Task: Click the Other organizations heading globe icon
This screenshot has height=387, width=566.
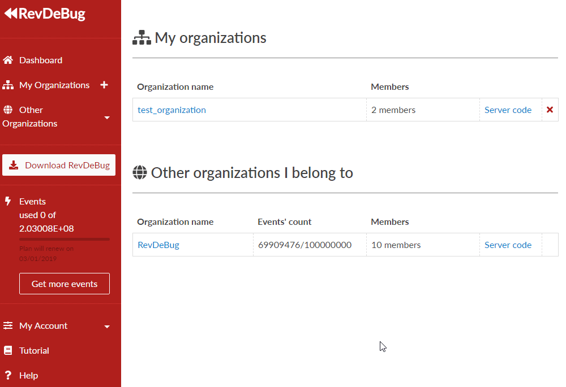Action: point(140,173)
